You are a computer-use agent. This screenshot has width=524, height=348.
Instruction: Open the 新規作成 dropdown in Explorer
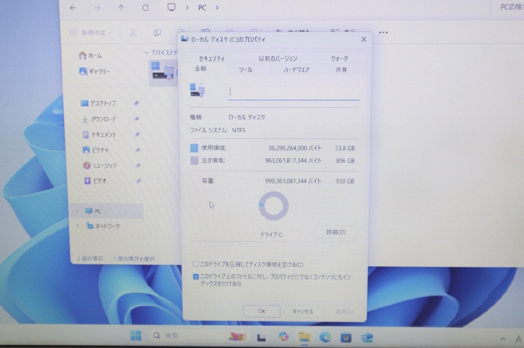[90, 33]
